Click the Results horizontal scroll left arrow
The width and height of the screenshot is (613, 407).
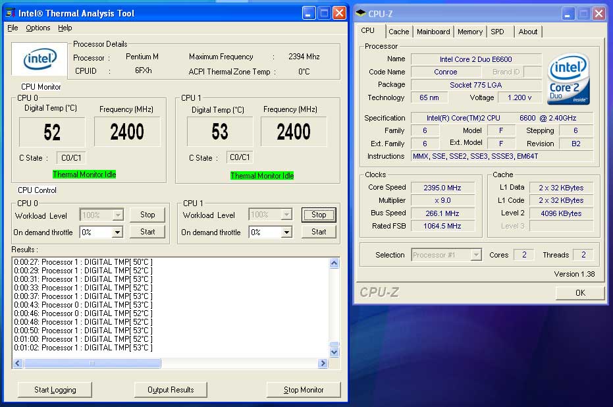click(18, 364)
